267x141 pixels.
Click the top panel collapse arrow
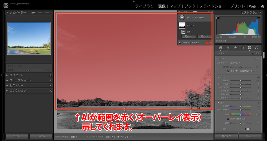click(x=133, y=1)
